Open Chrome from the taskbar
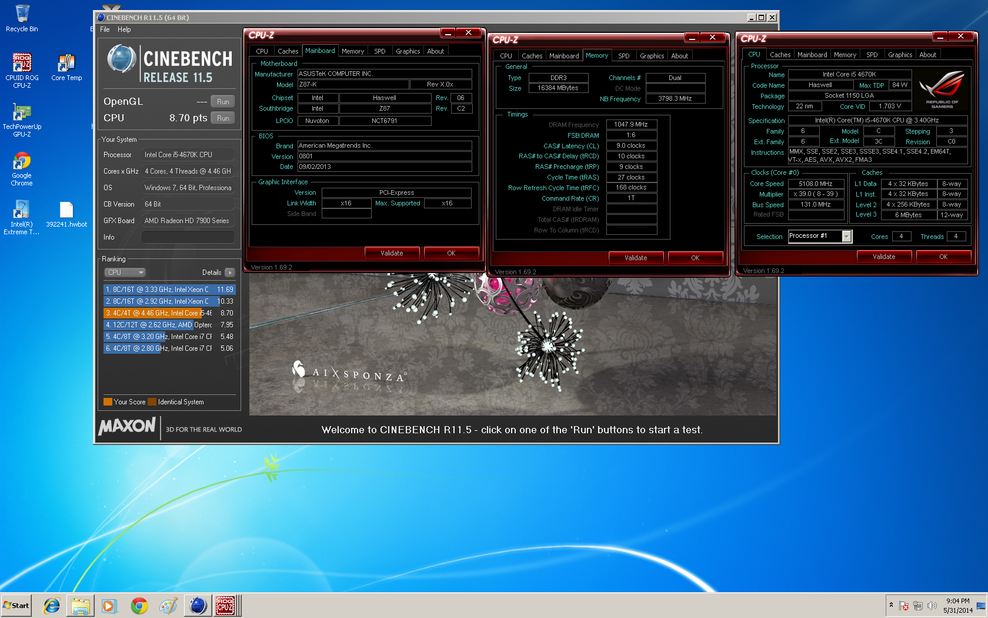Viewport: 988px width, 618px height. [139, 606]
